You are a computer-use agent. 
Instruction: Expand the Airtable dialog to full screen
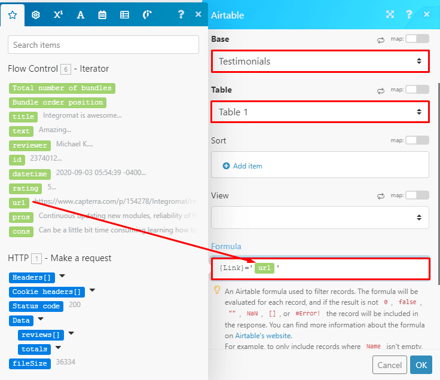tap(390, 15)
